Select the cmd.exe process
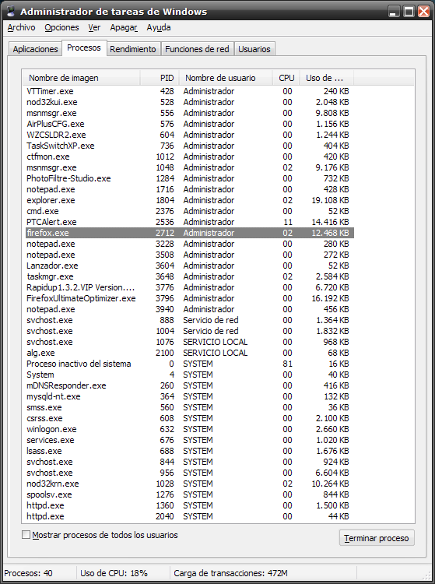 (x=189, y=211)
